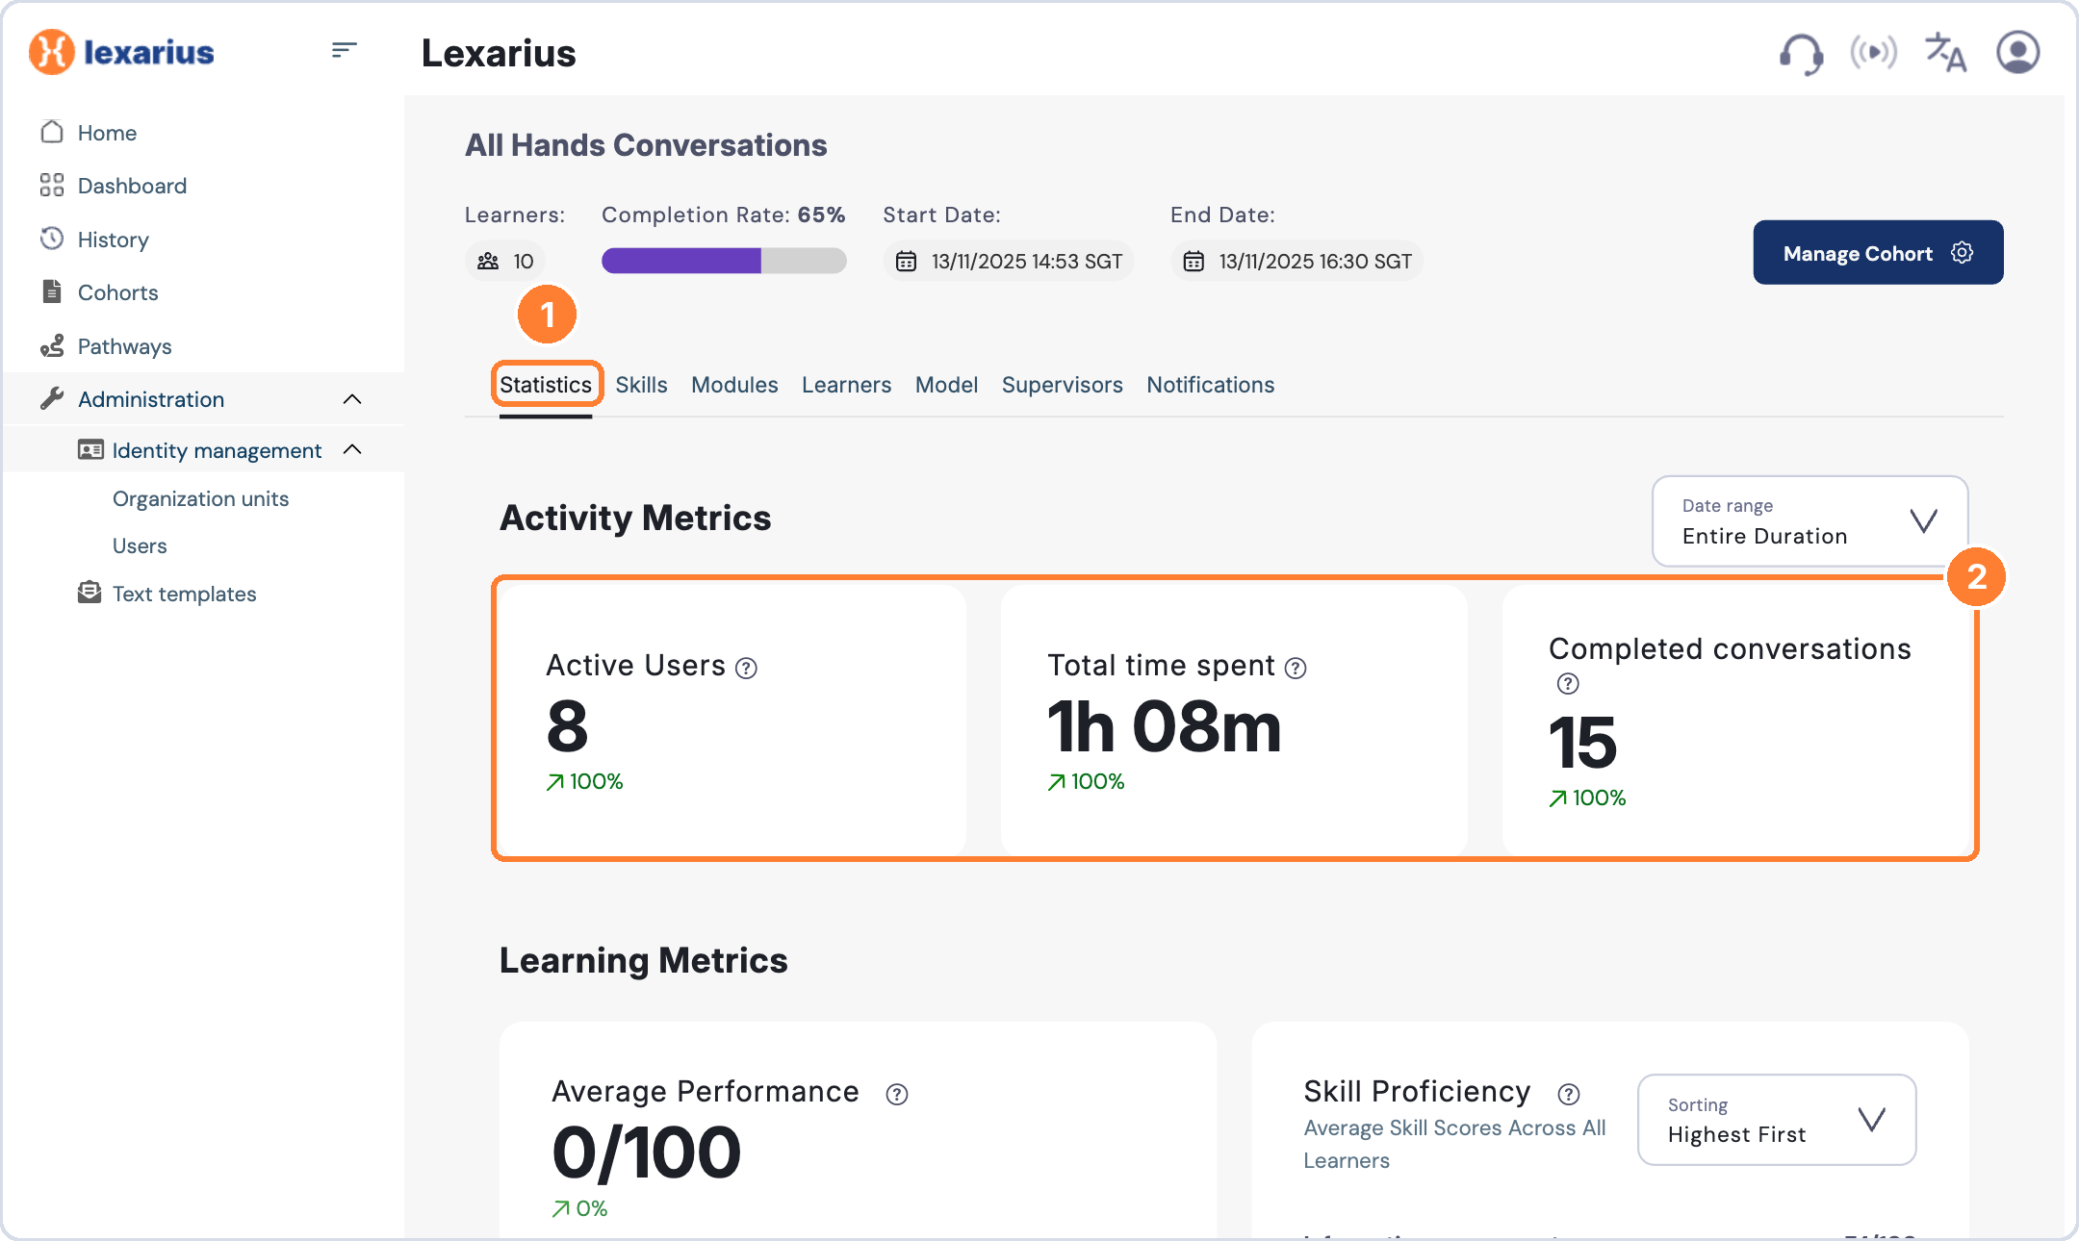Viewport: 2079px width, 1241px height.
Task: Show Completed conversations help icon
Action: pos(1568,683)
